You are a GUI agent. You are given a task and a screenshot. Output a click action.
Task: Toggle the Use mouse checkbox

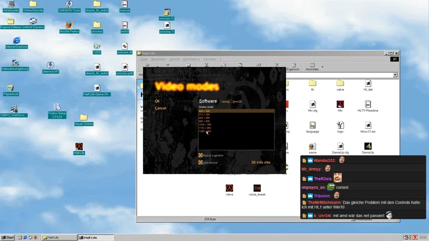pos(201,162)
